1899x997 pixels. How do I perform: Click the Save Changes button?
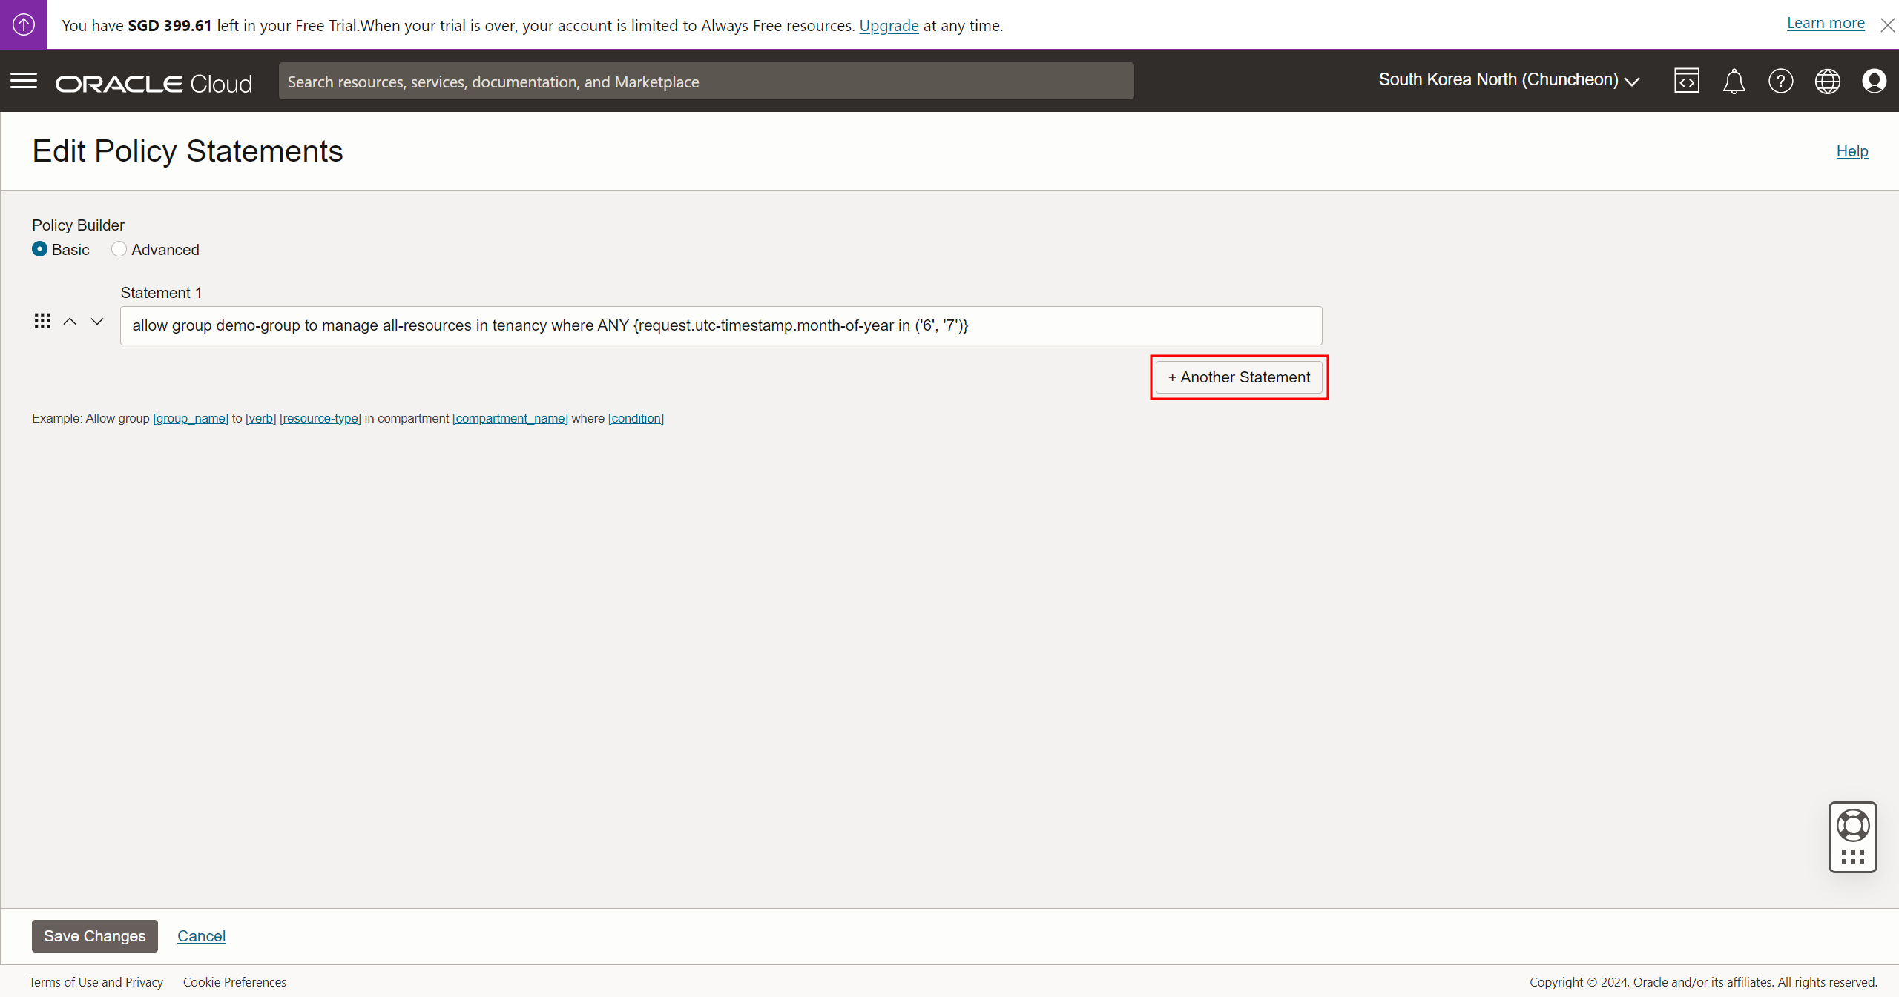94,935
